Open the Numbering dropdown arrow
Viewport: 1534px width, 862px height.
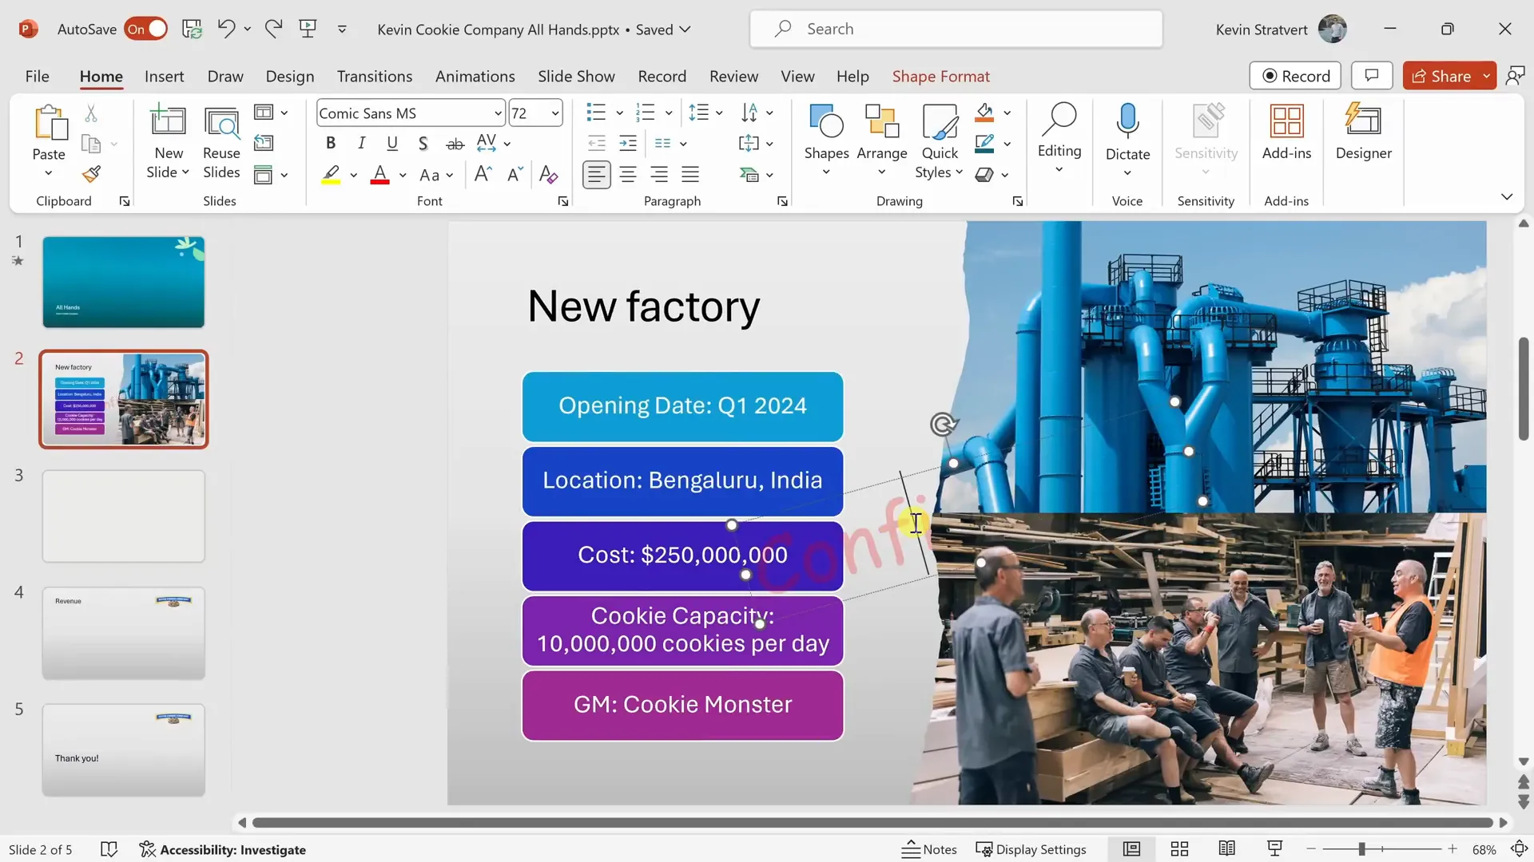coord(669,113)
